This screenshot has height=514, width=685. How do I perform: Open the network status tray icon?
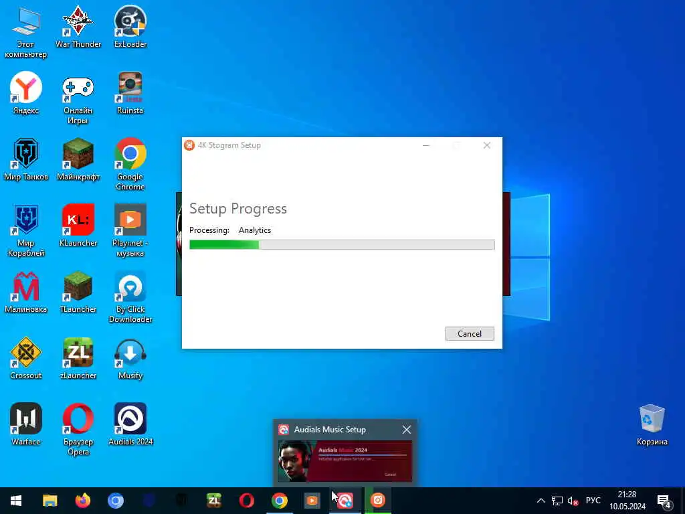click(557, 501)
